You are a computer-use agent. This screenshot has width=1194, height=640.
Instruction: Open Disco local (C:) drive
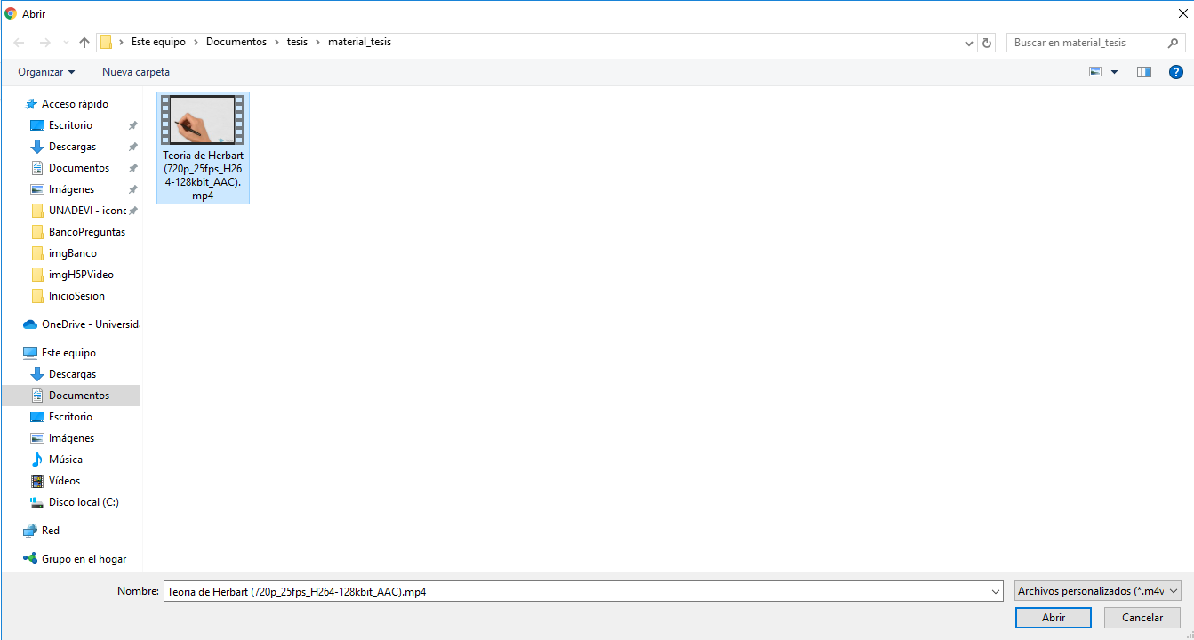pyautogui.click(x=83, y=502)
